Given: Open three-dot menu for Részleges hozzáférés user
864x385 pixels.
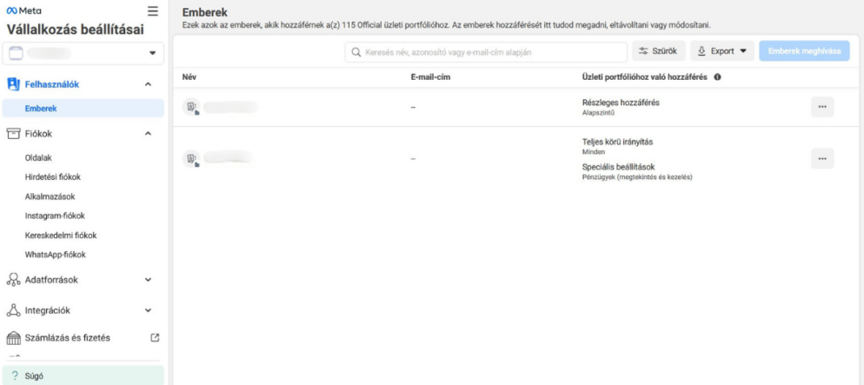Looking at the screenshot, I should click(821, 107).
